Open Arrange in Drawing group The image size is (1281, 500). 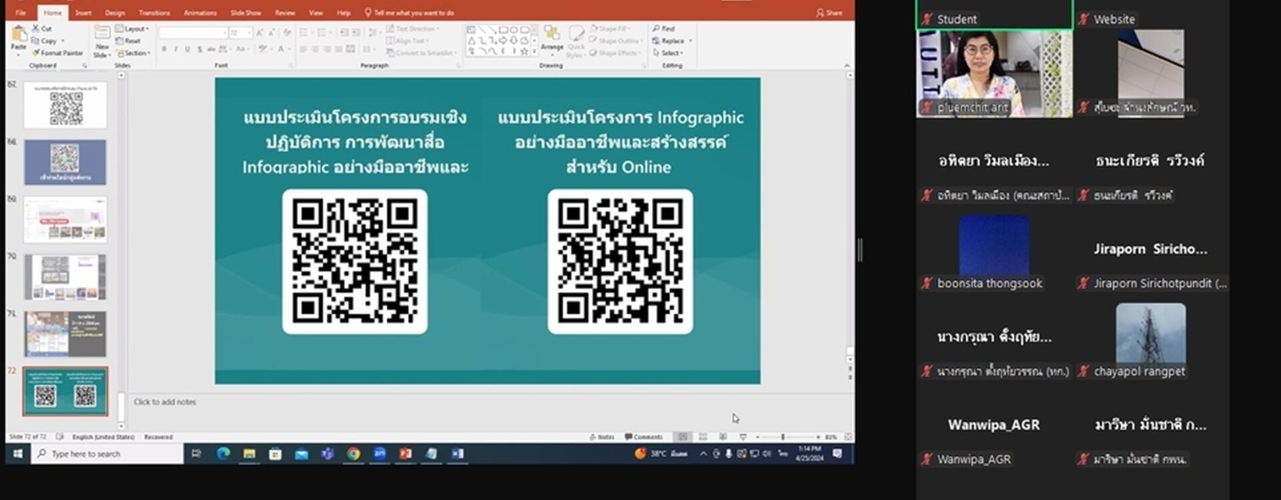click(552, 40)
